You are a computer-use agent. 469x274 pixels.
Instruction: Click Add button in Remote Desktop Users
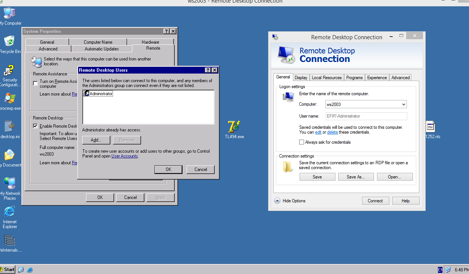96,140
